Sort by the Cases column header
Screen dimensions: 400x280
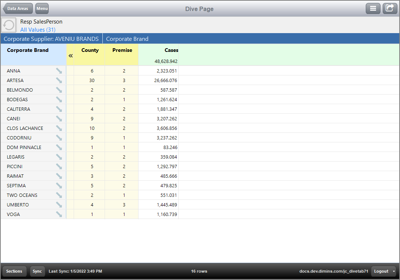coord(171,50)
